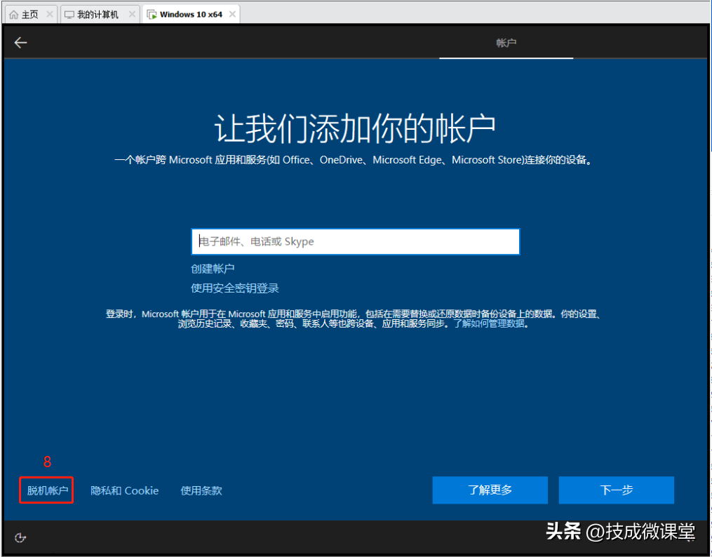Click the heading 让我们添加你的帐户
Image resolution: width=712 pixels, height=557 pixels.
[x=355, y=129]
